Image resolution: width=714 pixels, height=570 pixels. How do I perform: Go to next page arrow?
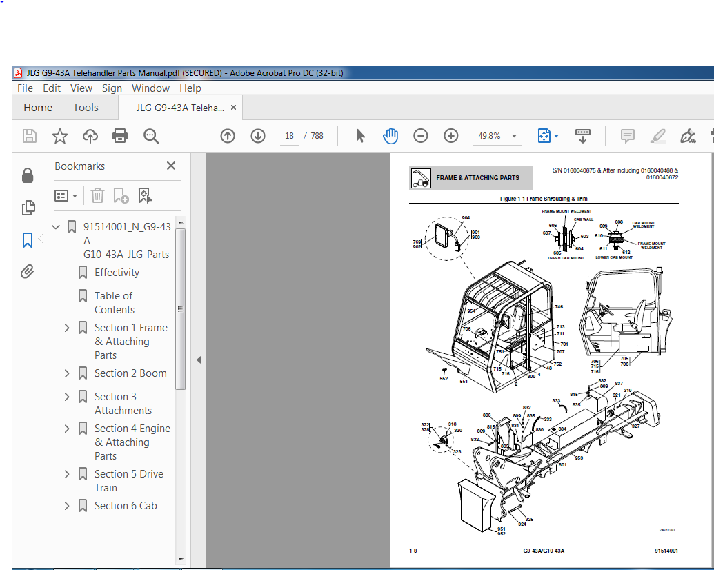(x=258, y=136)
